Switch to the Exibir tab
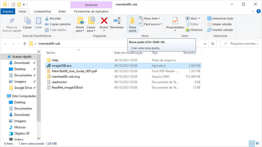The height and width of the screenshot is (147, 262). tap(62, 11)
